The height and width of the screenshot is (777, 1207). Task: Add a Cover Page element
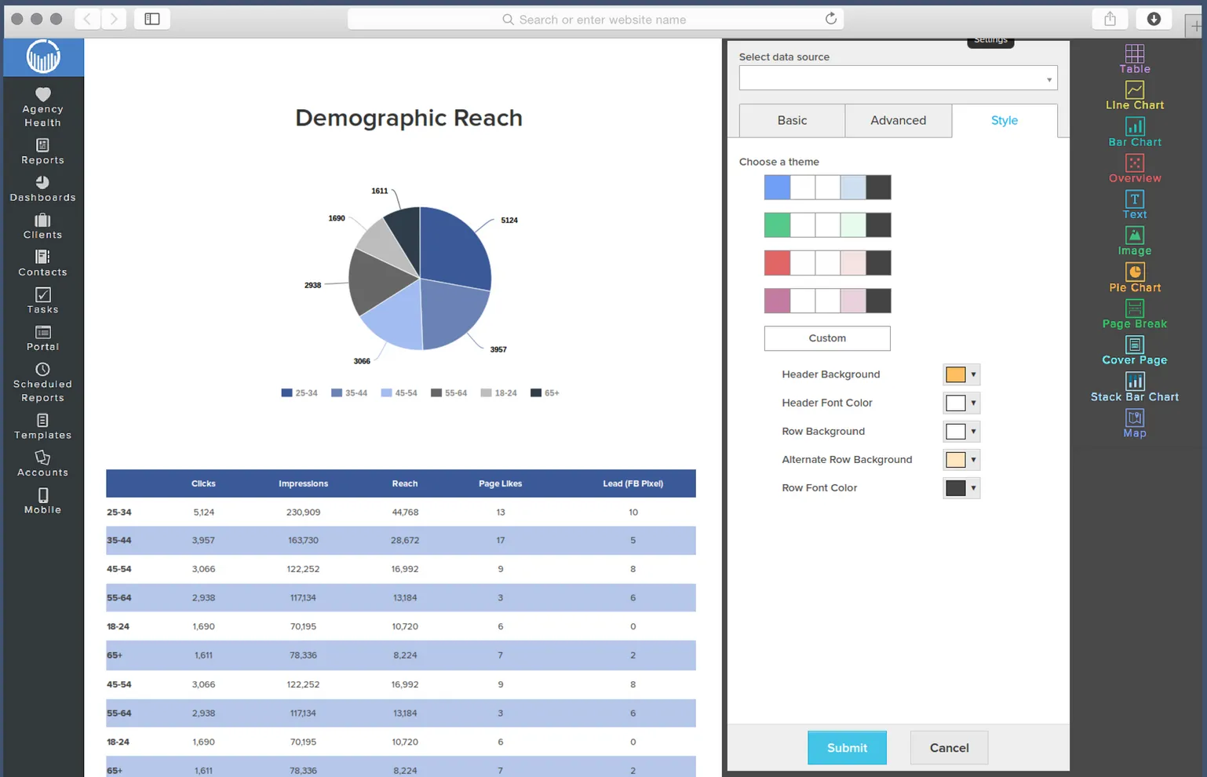(1135, 350)
